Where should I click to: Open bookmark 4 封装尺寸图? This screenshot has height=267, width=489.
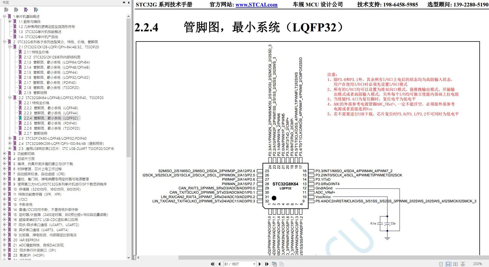(x=24, y=159)
